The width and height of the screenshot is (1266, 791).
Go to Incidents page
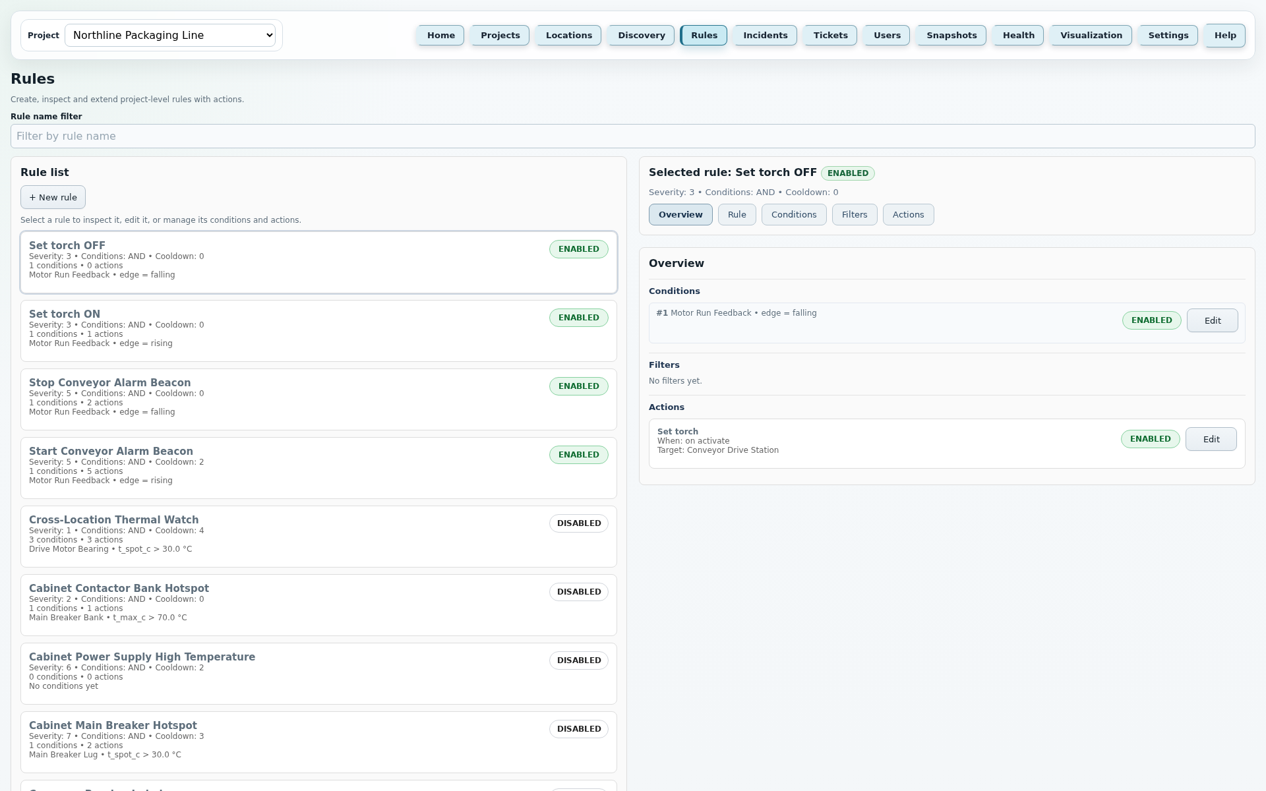point(765,36)
